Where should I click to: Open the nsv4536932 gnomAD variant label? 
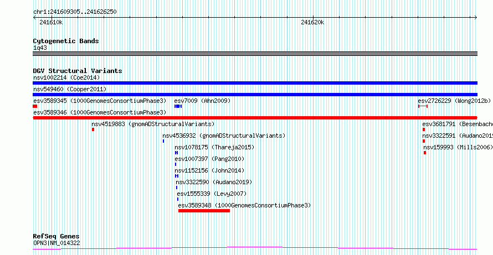[224, 136]
